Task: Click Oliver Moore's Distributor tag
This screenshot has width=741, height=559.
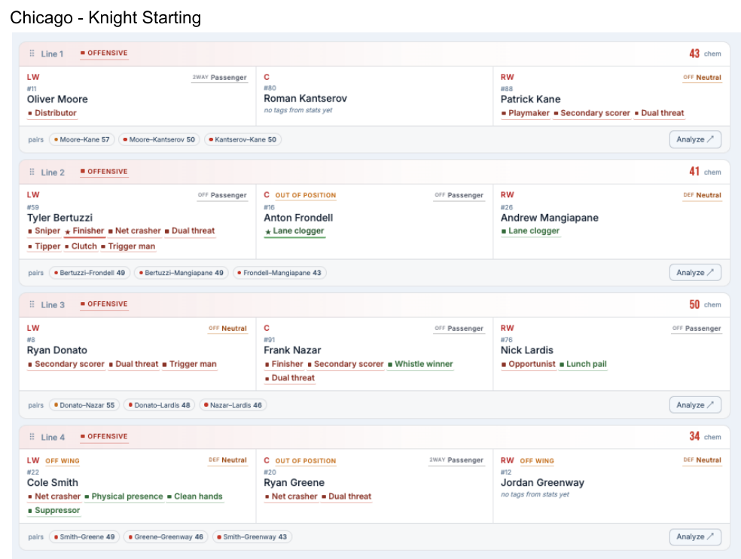Action: [x=52, y=113]
